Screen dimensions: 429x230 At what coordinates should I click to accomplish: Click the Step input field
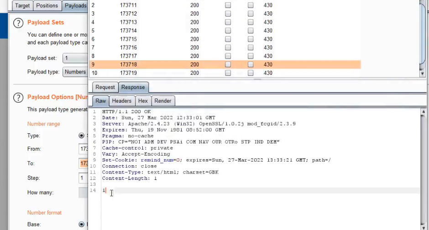84,178
